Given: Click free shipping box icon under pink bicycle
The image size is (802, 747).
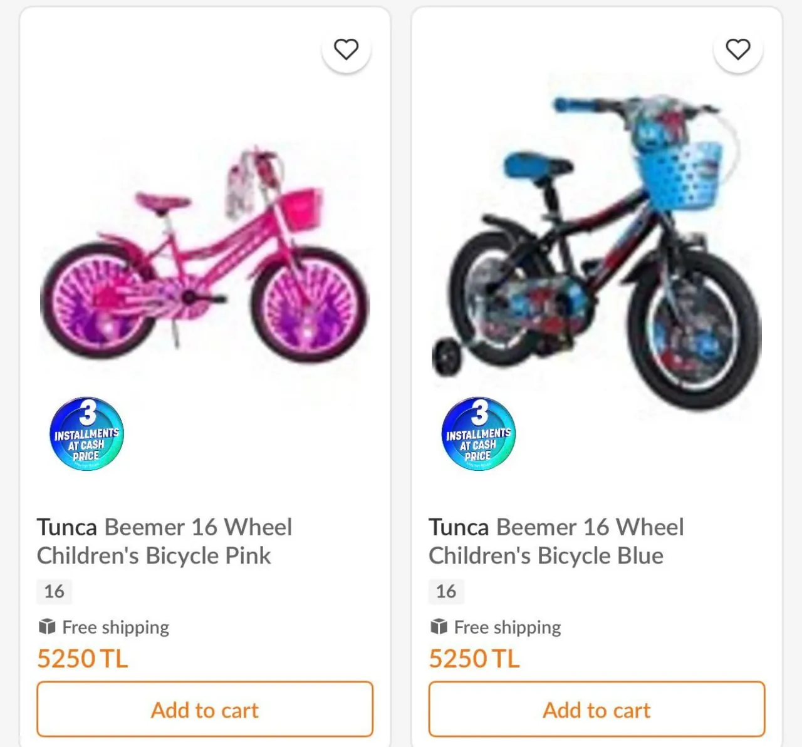Looking at the screenshot, I should (x=47, y=626).
